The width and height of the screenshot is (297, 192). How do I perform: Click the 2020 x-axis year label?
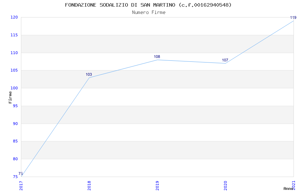coord(225,185)
